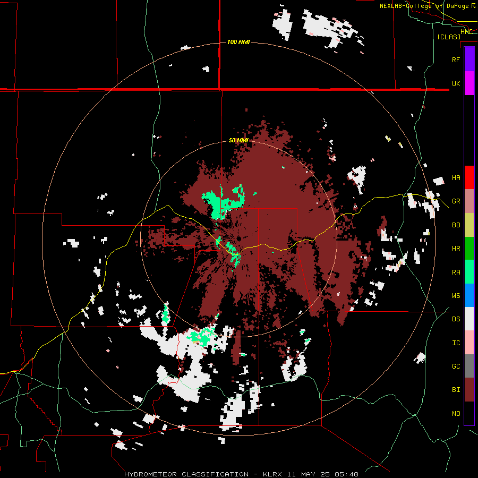Click the 'BI' legend label
The image size is (478, 478).
pyautogui.click(x=456, y=390)
